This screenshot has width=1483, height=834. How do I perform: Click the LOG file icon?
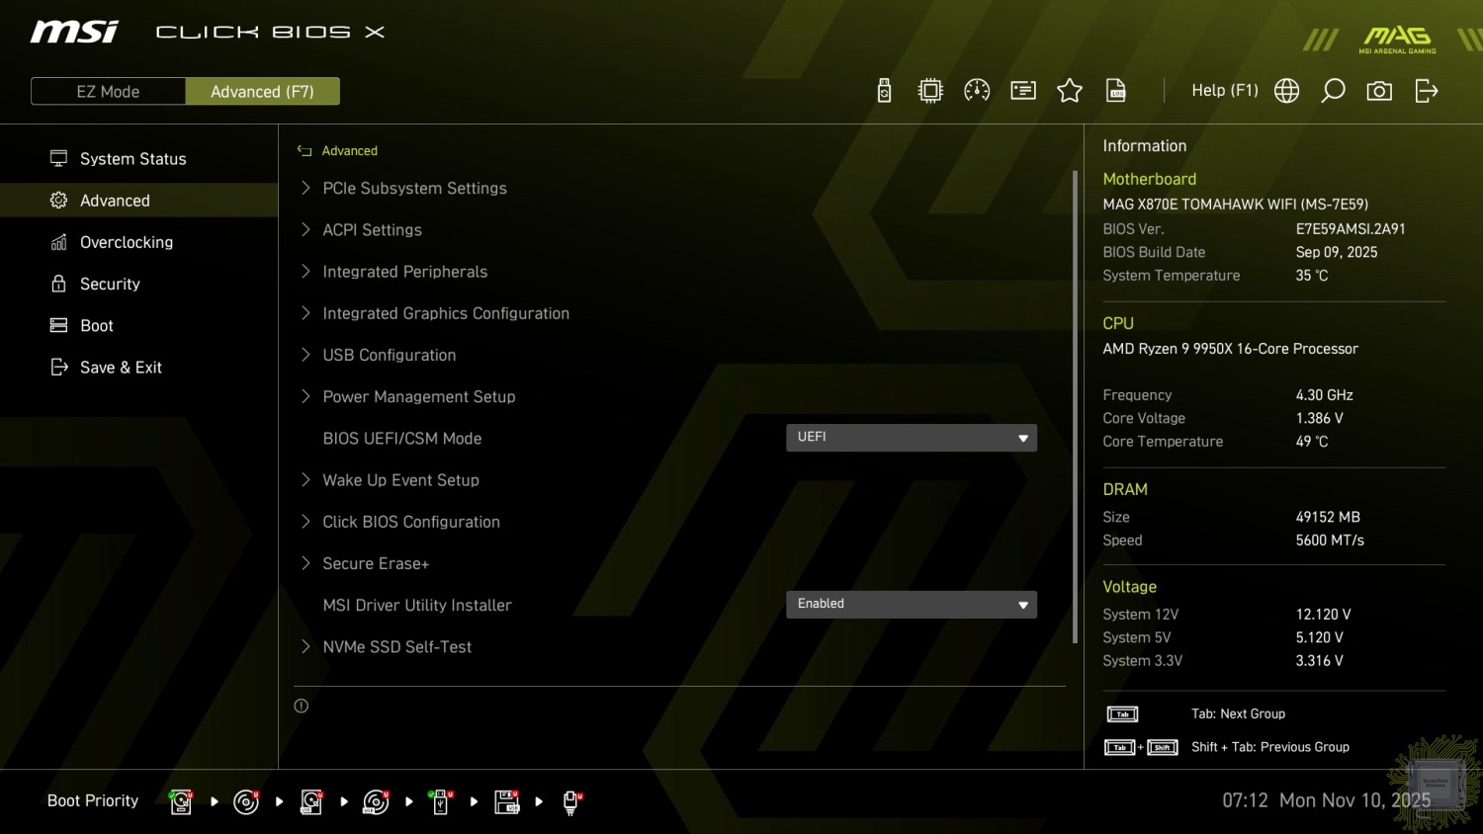[1116, 91]
